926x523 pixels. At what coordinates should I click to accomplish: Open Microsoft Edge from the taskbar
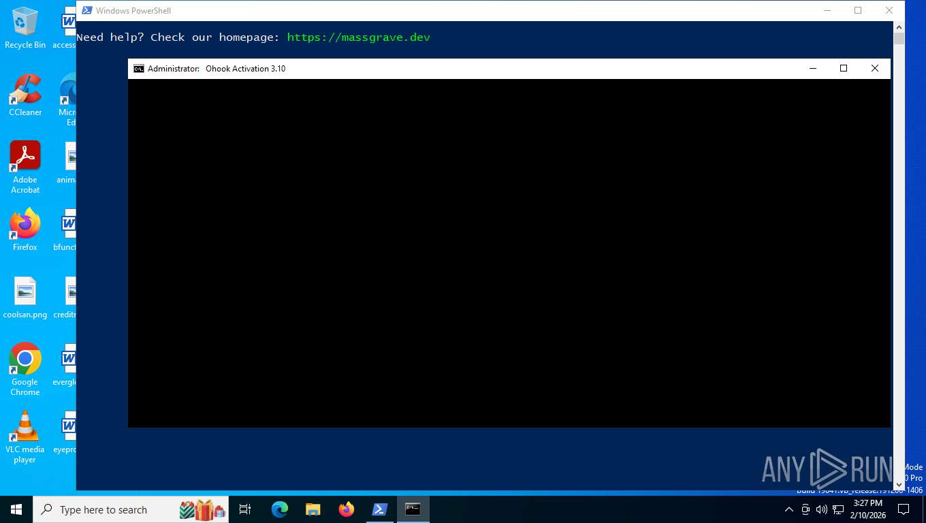coord(280,509)
